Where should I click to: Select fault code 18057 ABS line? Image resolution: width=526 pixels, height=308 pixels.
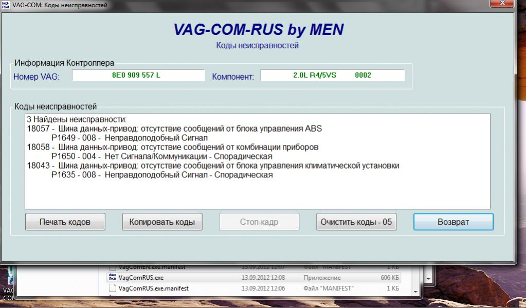click(174, 129)
